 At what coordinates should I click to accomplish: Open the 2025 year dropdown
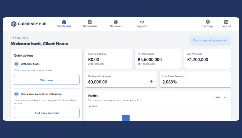[x=220, y=98]
